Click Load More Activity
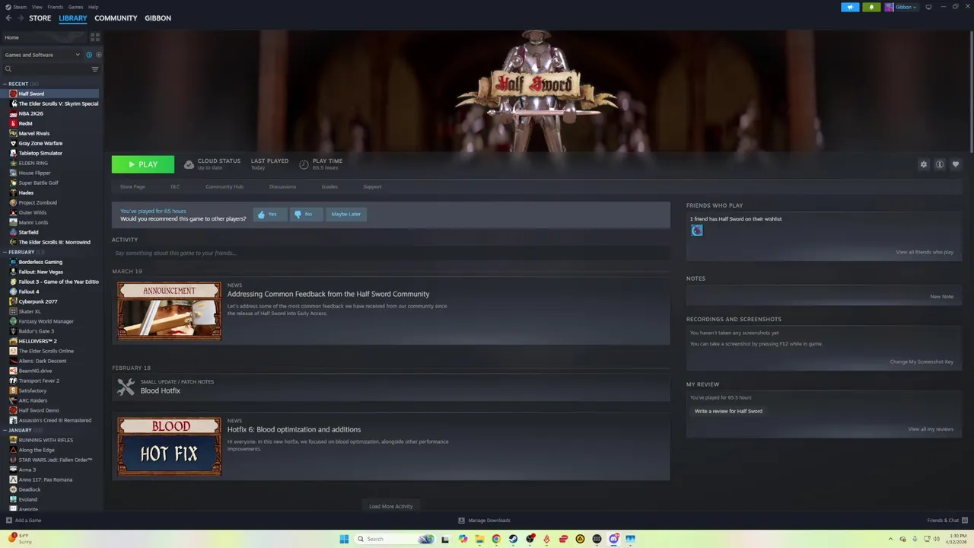974x548 pixels. [391, 506]
